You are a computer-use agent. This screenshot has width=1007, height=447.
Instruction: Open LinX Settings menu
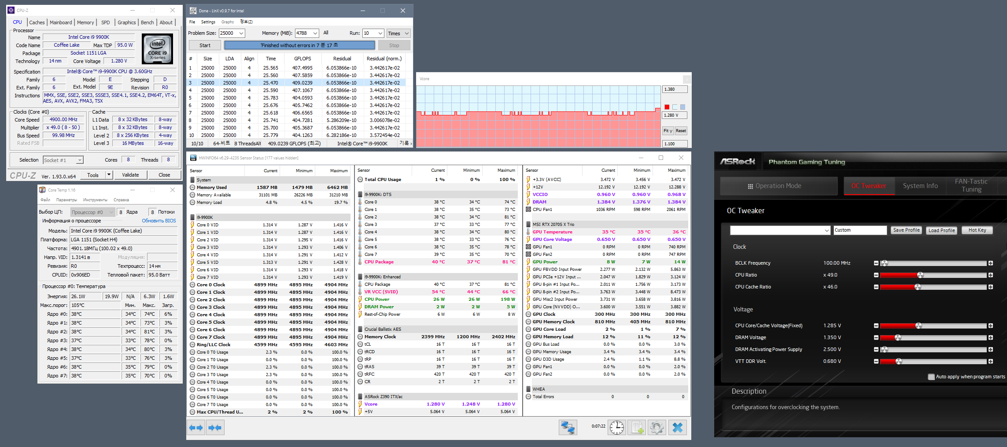point(208,22)
